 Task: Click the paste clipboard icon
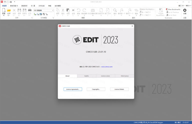(x=68, y=10)
